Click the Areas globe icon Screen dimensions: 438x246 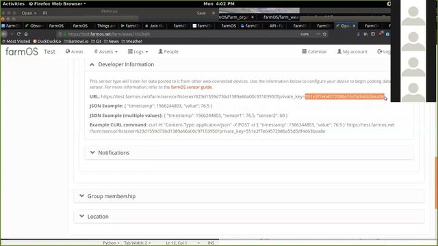[x=68, y=51]
